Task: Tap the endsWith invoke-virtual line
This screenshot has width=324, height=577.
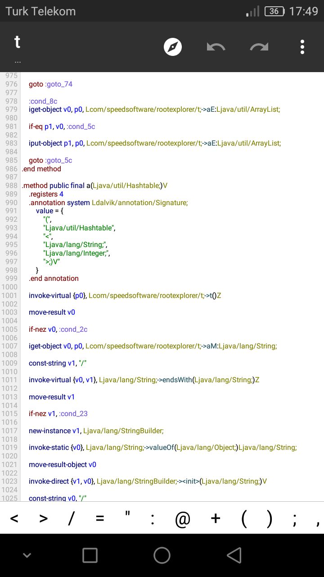Action: point(144,380)
